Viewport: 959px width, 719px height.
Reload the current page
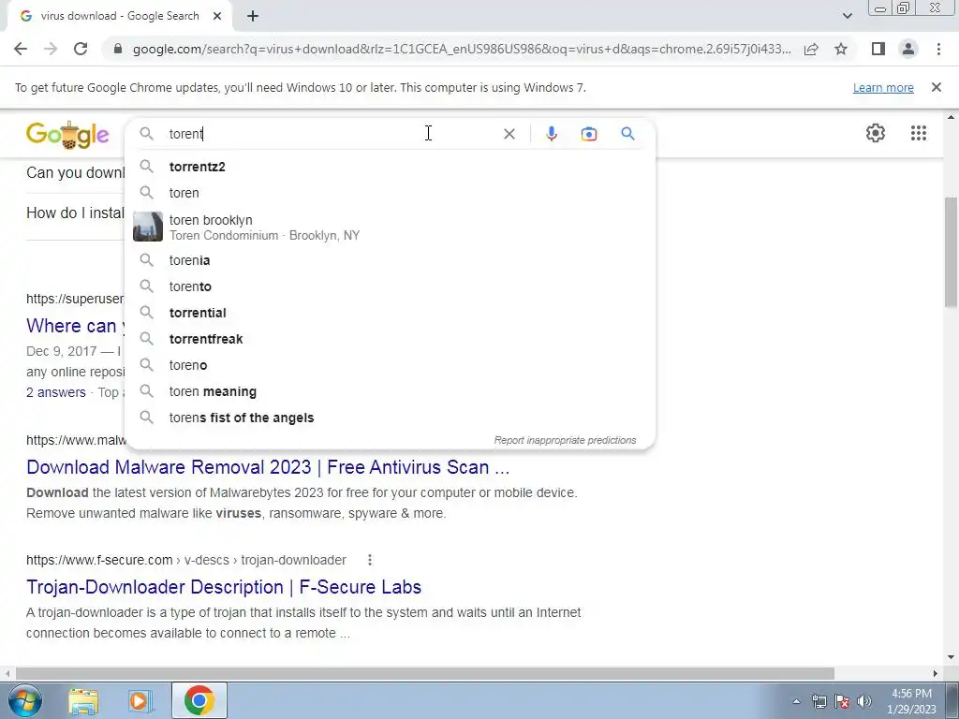coord(81,49)
